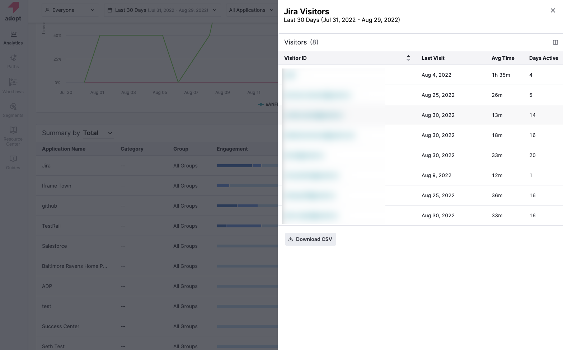The width and height of the screenshot is (563, 350).
Task: Open the Everyone segment dropdown
Action: (70, 10)
